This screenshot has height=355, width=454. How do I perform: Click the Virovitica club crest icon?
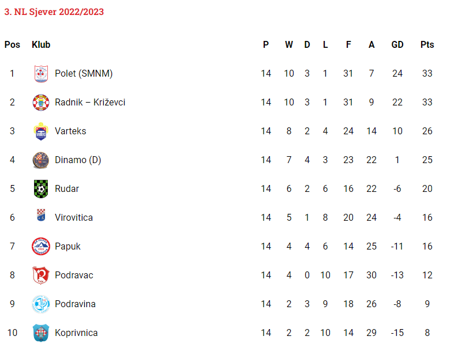[40, 216]
